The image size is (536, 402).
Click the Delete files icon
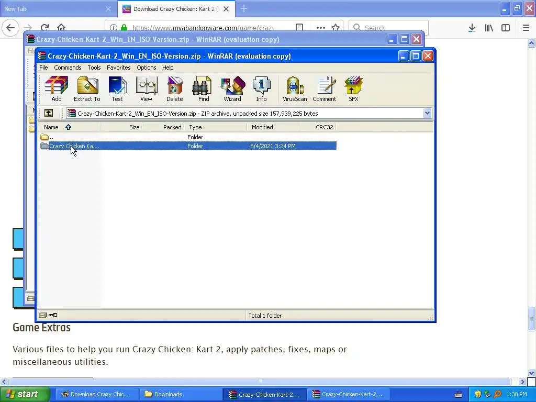tap(175, 89)
